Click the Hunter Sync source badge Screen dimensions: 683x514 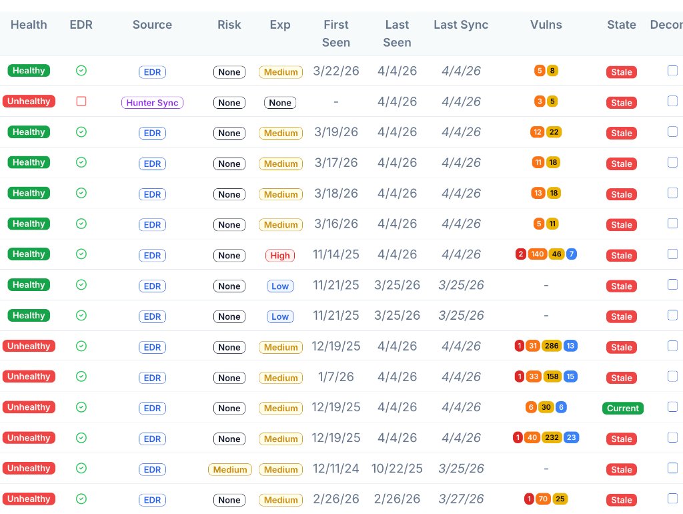click(x=152, y=103)
